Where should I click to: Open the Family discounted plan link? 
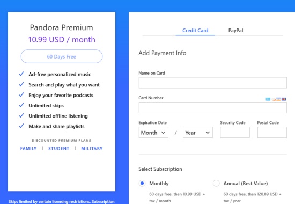pyautogui.click(x=28, y=148)
